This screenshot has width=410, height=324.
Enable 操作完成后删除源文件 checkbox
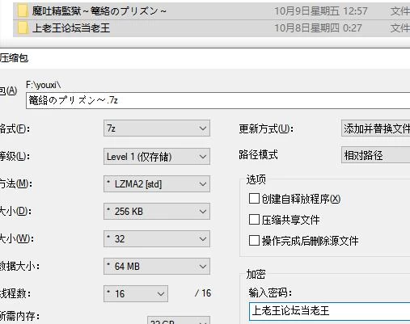pyautogui.click(x=254, y=240)
